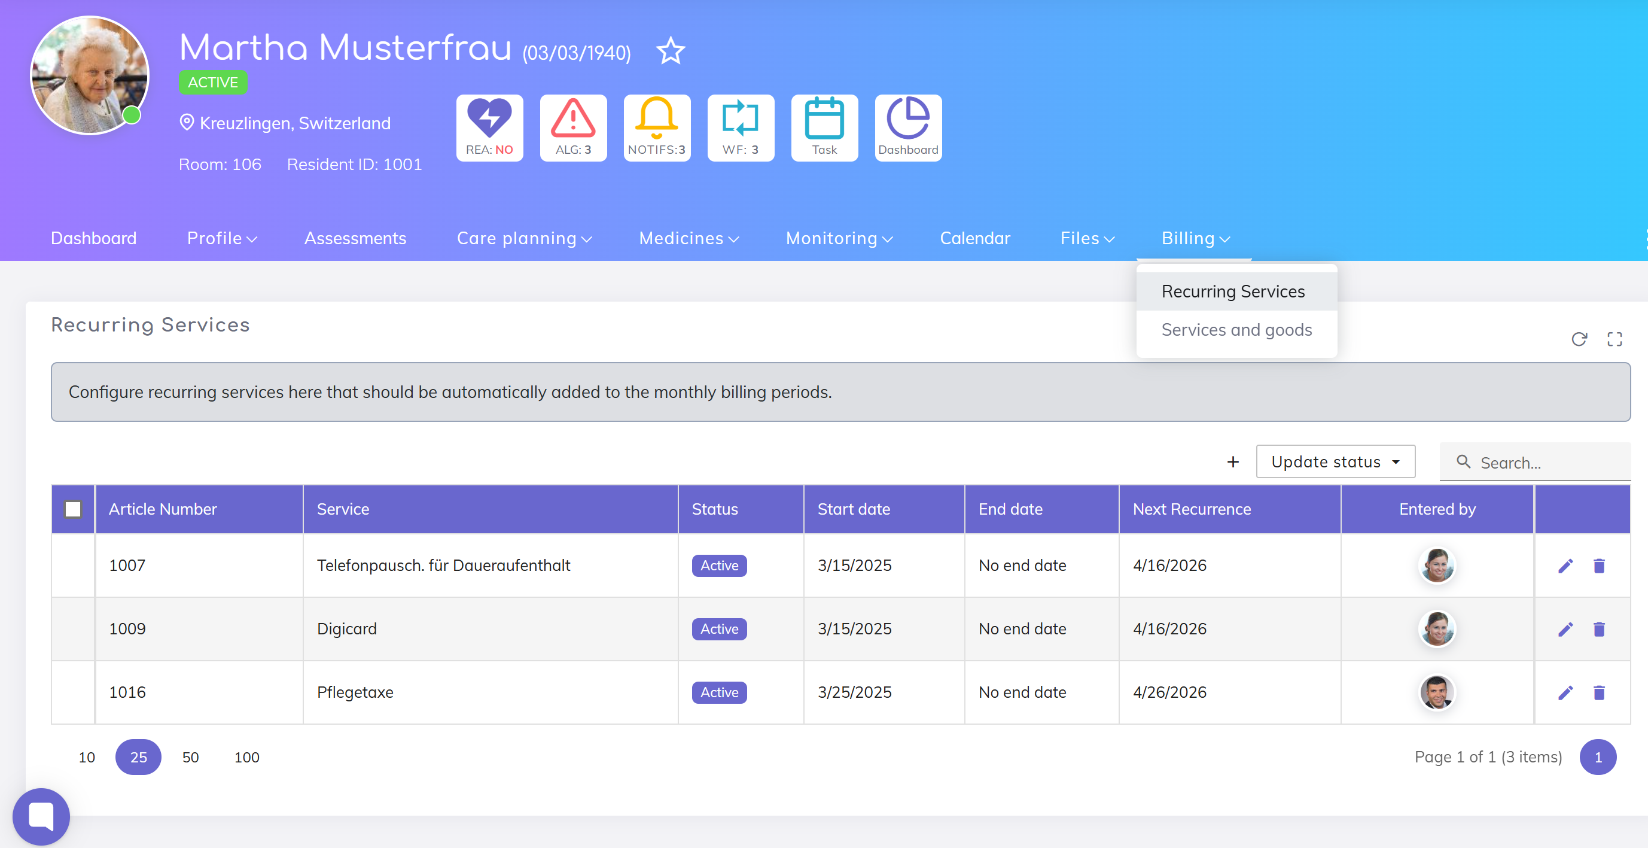Click the WF workflow icon
The width and height of the screenshot is (1648, 848).
pyautogui.click(x=740, y=127)
